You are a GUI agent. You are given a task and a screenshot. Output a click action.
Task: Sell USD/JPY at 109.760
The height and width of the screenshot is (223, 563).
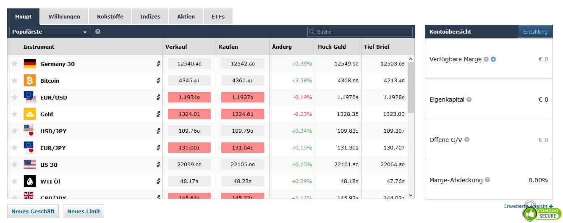click(x=189, y=131)
